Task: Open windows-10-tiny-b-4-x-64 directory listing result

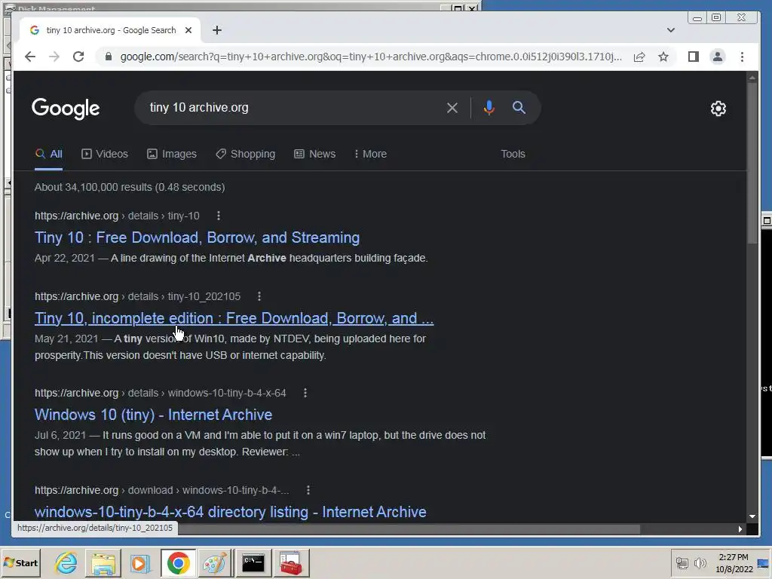Action: point(231,512)
